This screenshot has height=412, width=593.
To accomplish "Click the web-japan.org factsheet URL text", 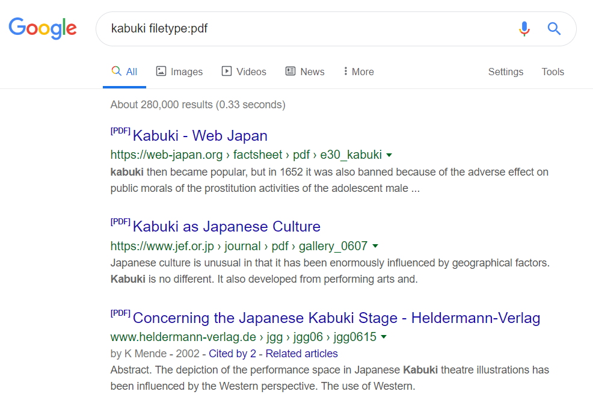I will (x=246, y=155).
